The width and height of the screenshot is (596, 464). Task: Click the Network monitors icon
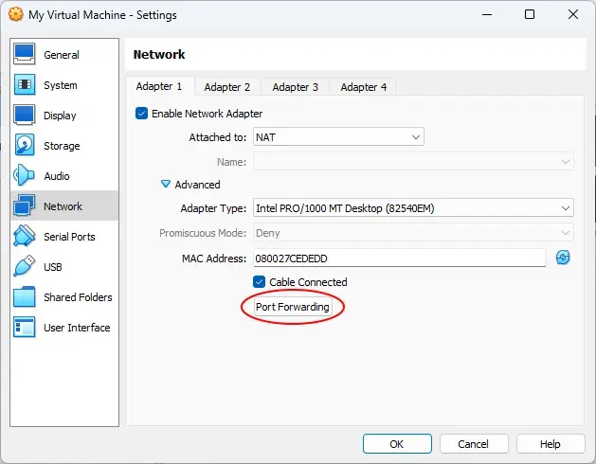coord(25,205)
